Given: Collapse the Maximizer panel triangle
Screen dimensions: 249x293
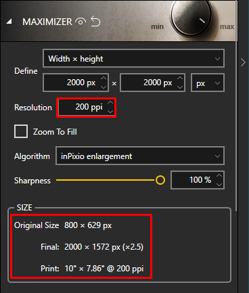Looking at the screenshot, I should [9, 22].
